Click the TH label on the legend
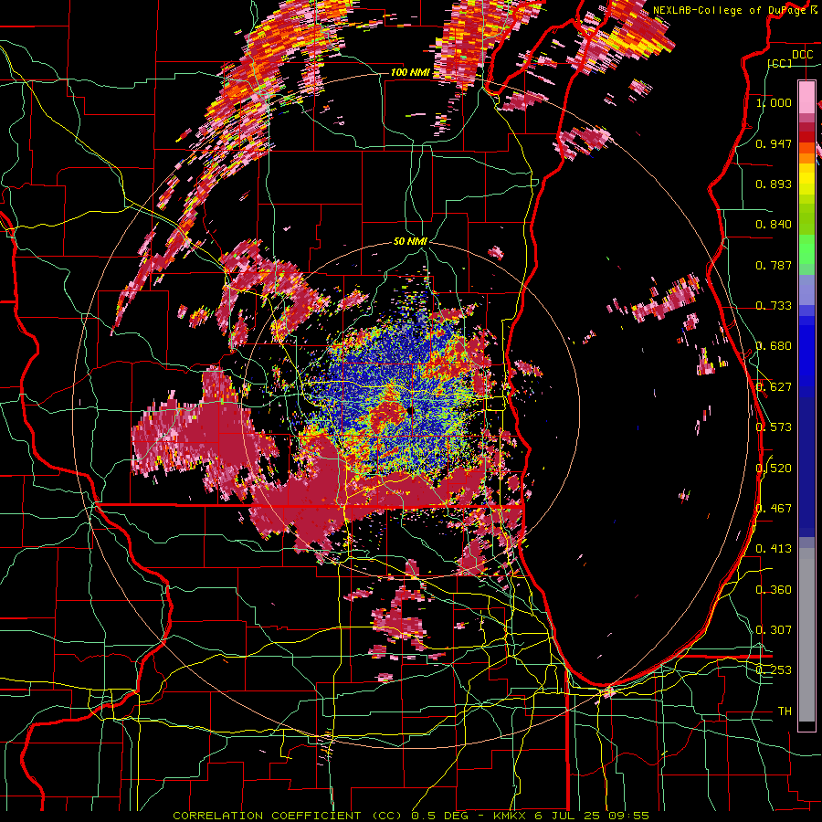This screenshot has height=822, width=822. point(785,711)
